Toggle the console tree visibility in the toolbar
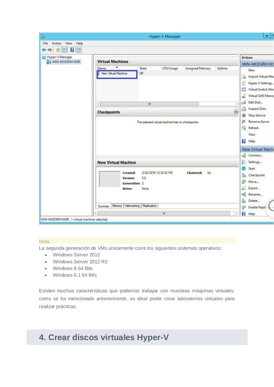274x387 pixels. click(64, 50)
